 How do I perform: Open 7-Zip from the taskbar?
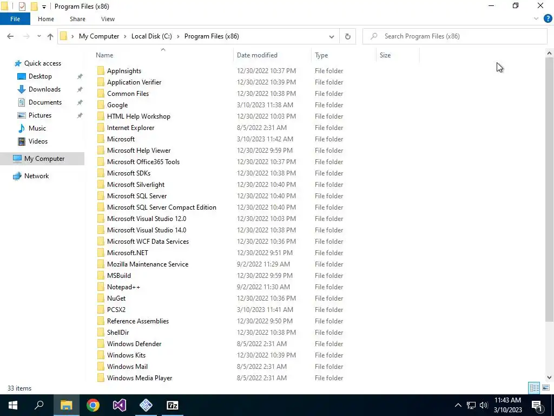(173, 405)
